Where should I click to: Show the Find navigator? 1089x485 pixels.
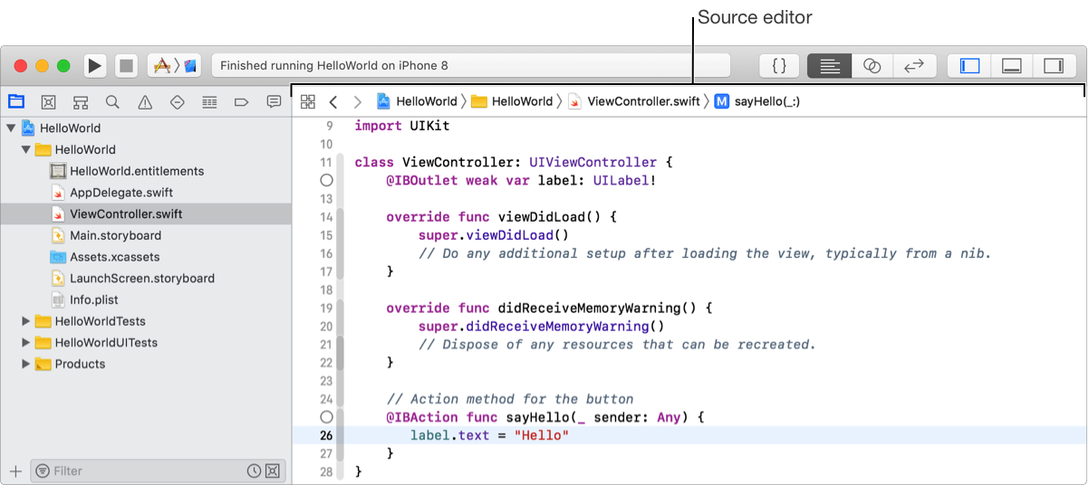pyautogui.click(x=112, y=102)
